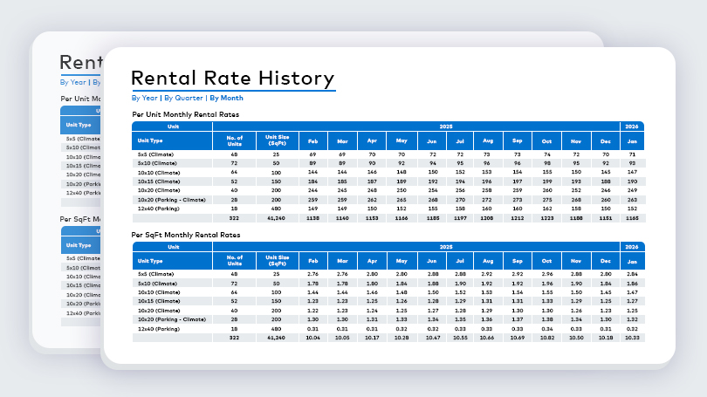
Task: Open the By Year view on front card
Action: pos(144,98)
